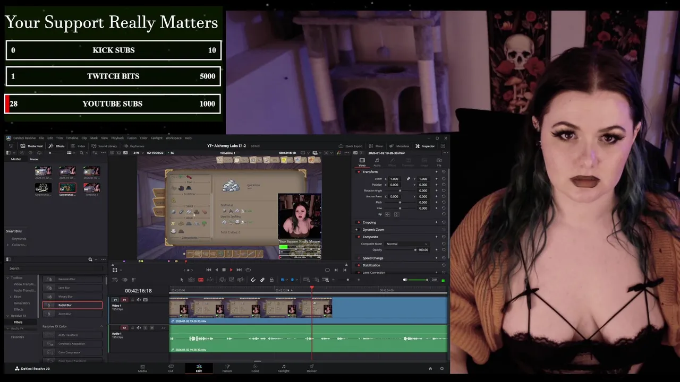This screenshot has height=382, width=680.
Task: Toggle the Composite section enable switch
Action: pos(358,237)
